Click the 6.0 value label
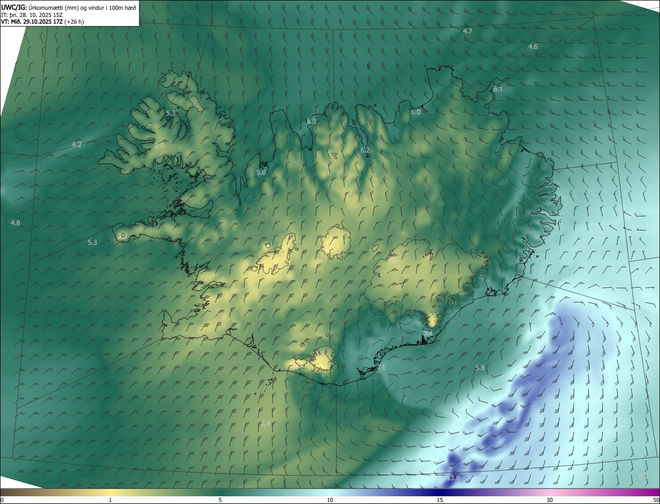The image size is (660, 504). (x=416, y=112)
